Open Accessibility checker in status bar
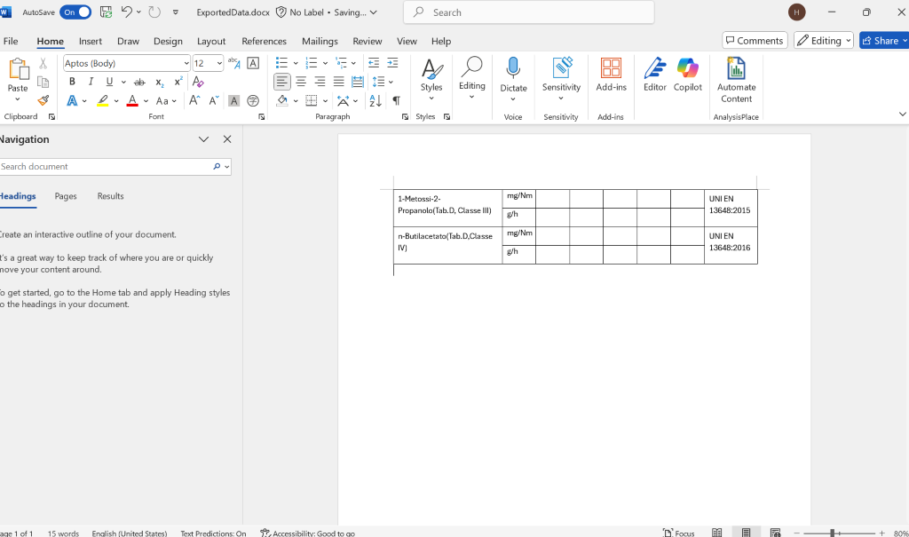909x537 pixels. point(308,533)
